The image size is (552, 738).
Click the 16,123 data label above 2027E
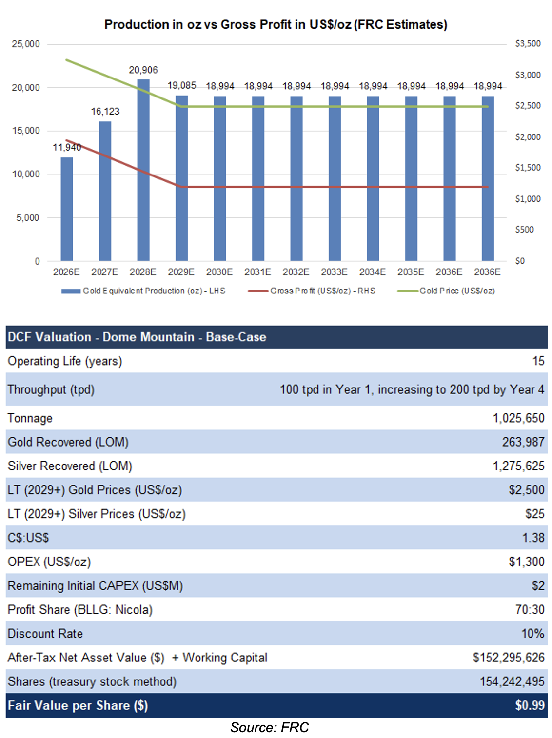pos(105,112)
